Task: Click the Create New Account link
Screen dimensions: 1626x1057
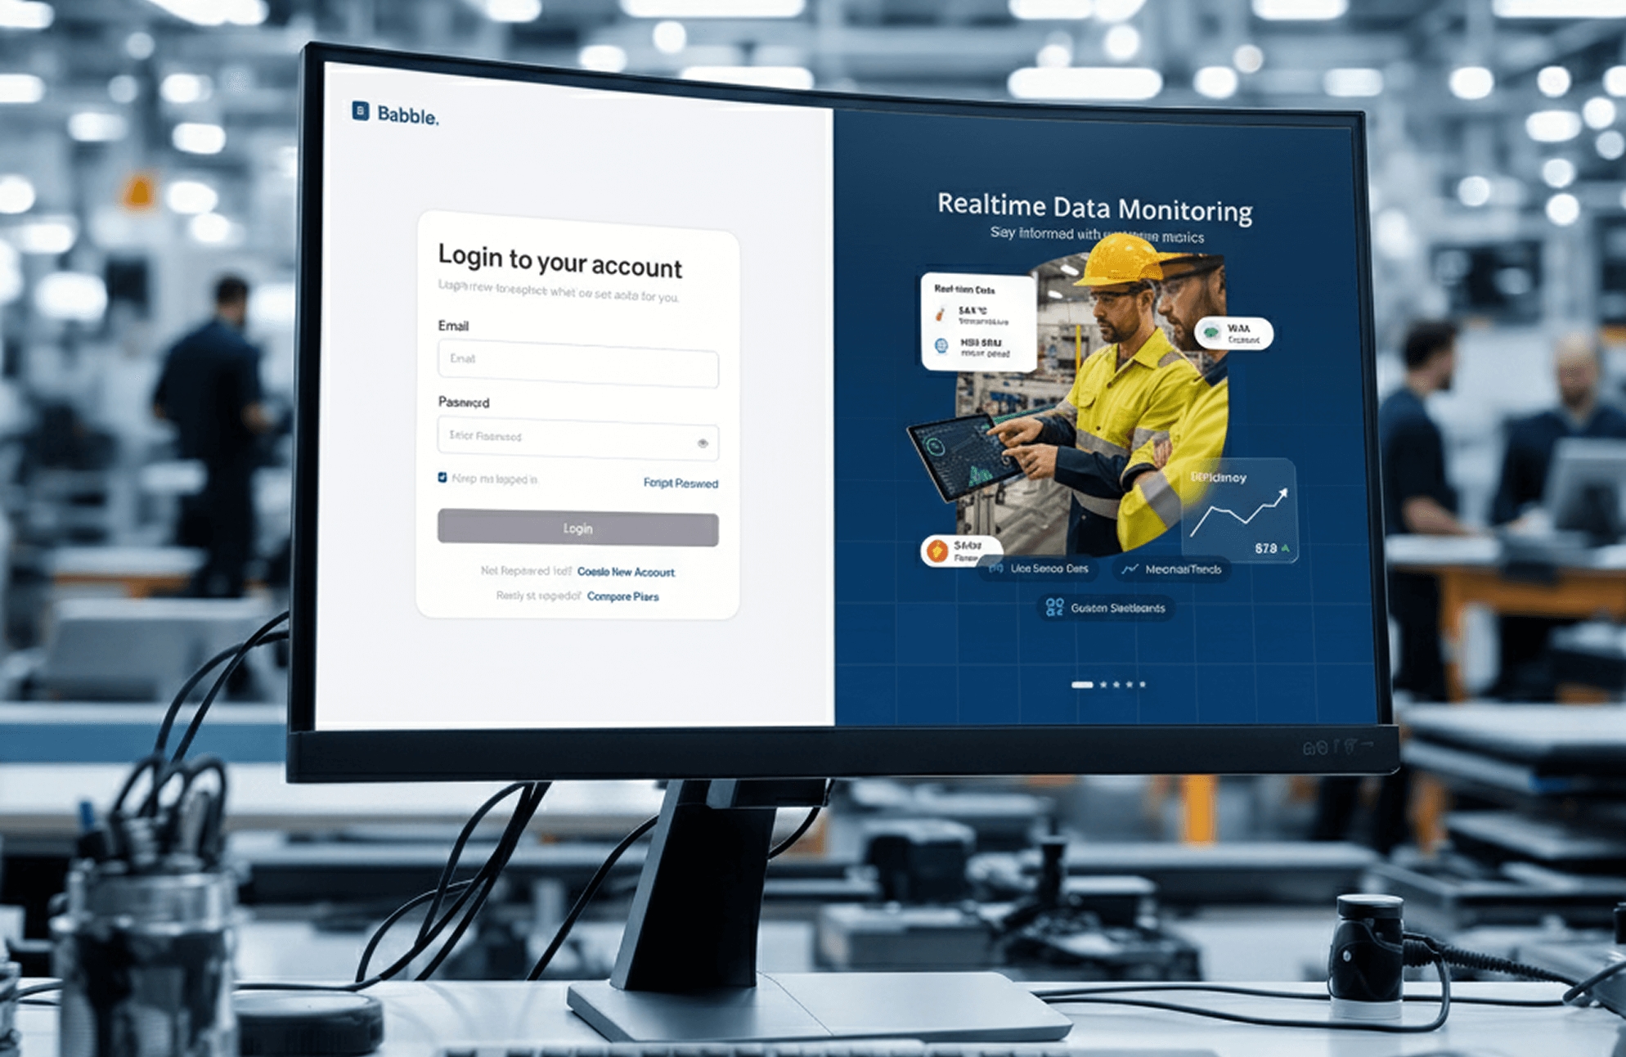Action: pyautogui.click(x=626, y=572)
